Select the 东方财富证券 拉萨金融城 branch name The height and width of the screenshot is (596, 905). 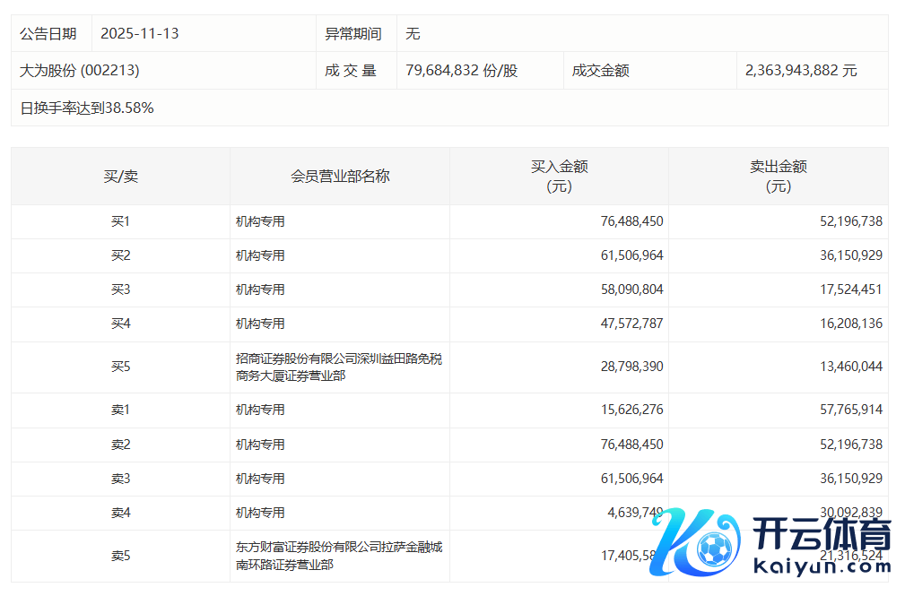point(339,556)
